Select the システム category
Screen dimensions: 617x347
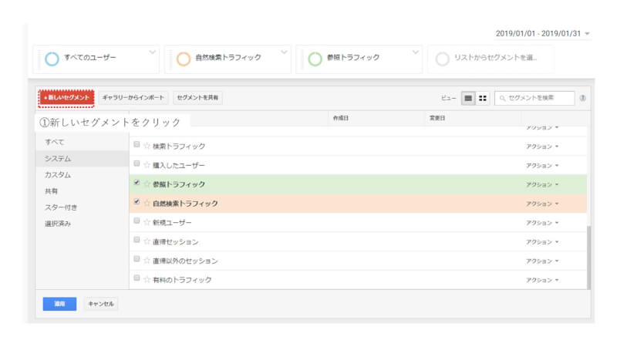tap(82, 159)
